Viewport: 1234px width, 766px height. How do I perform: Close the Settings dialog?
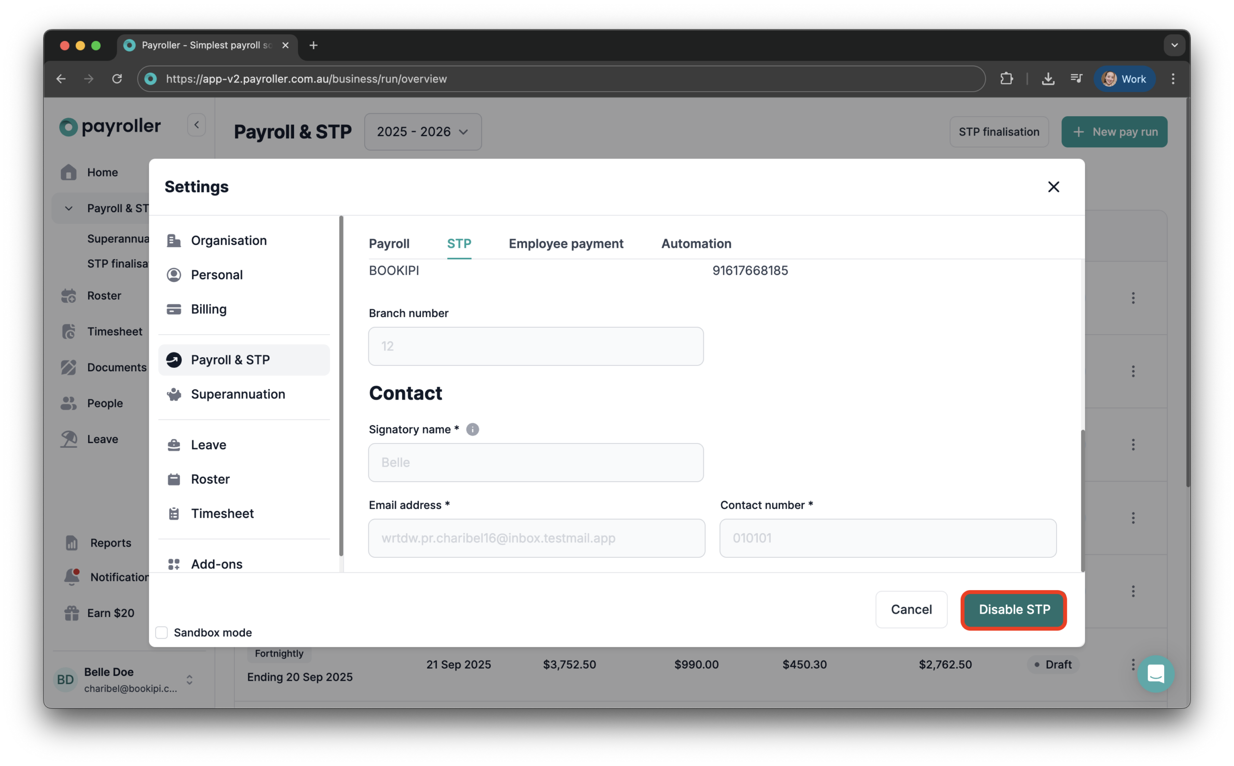click(1054, 188)
